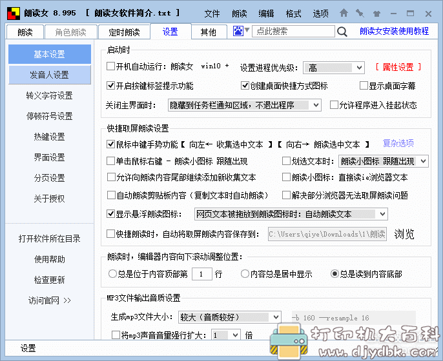Click the home icon in title bar
This screenshot has height=361, width=443.
(344, 13)
